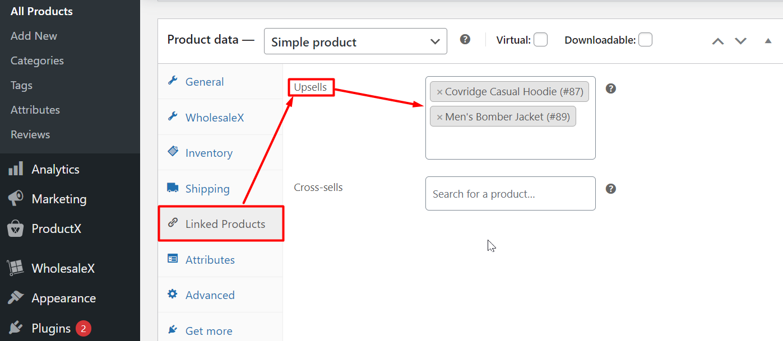Click the Advanced gear icon

pyautogui.click(x=174, y=295)
